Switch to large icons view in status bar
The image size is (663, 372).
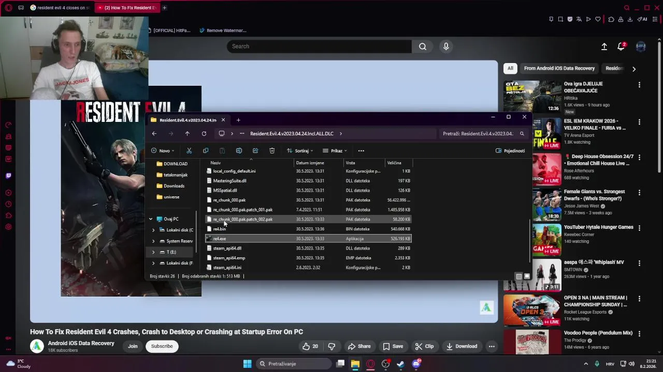click(x=527, y=276)
